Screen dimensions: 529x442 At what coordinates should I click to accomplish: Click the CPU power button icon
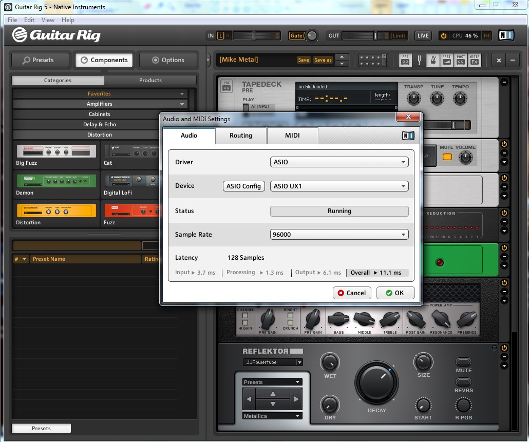443,36
